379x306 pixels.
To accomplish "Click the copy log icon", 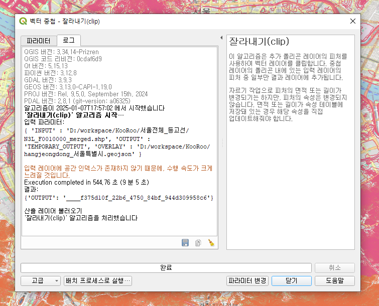I will click(x=198, y=243).
